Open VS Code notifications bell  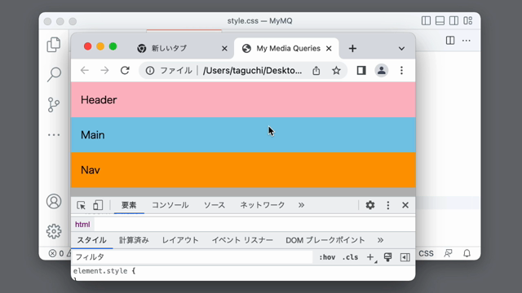[x=467, y=253]
